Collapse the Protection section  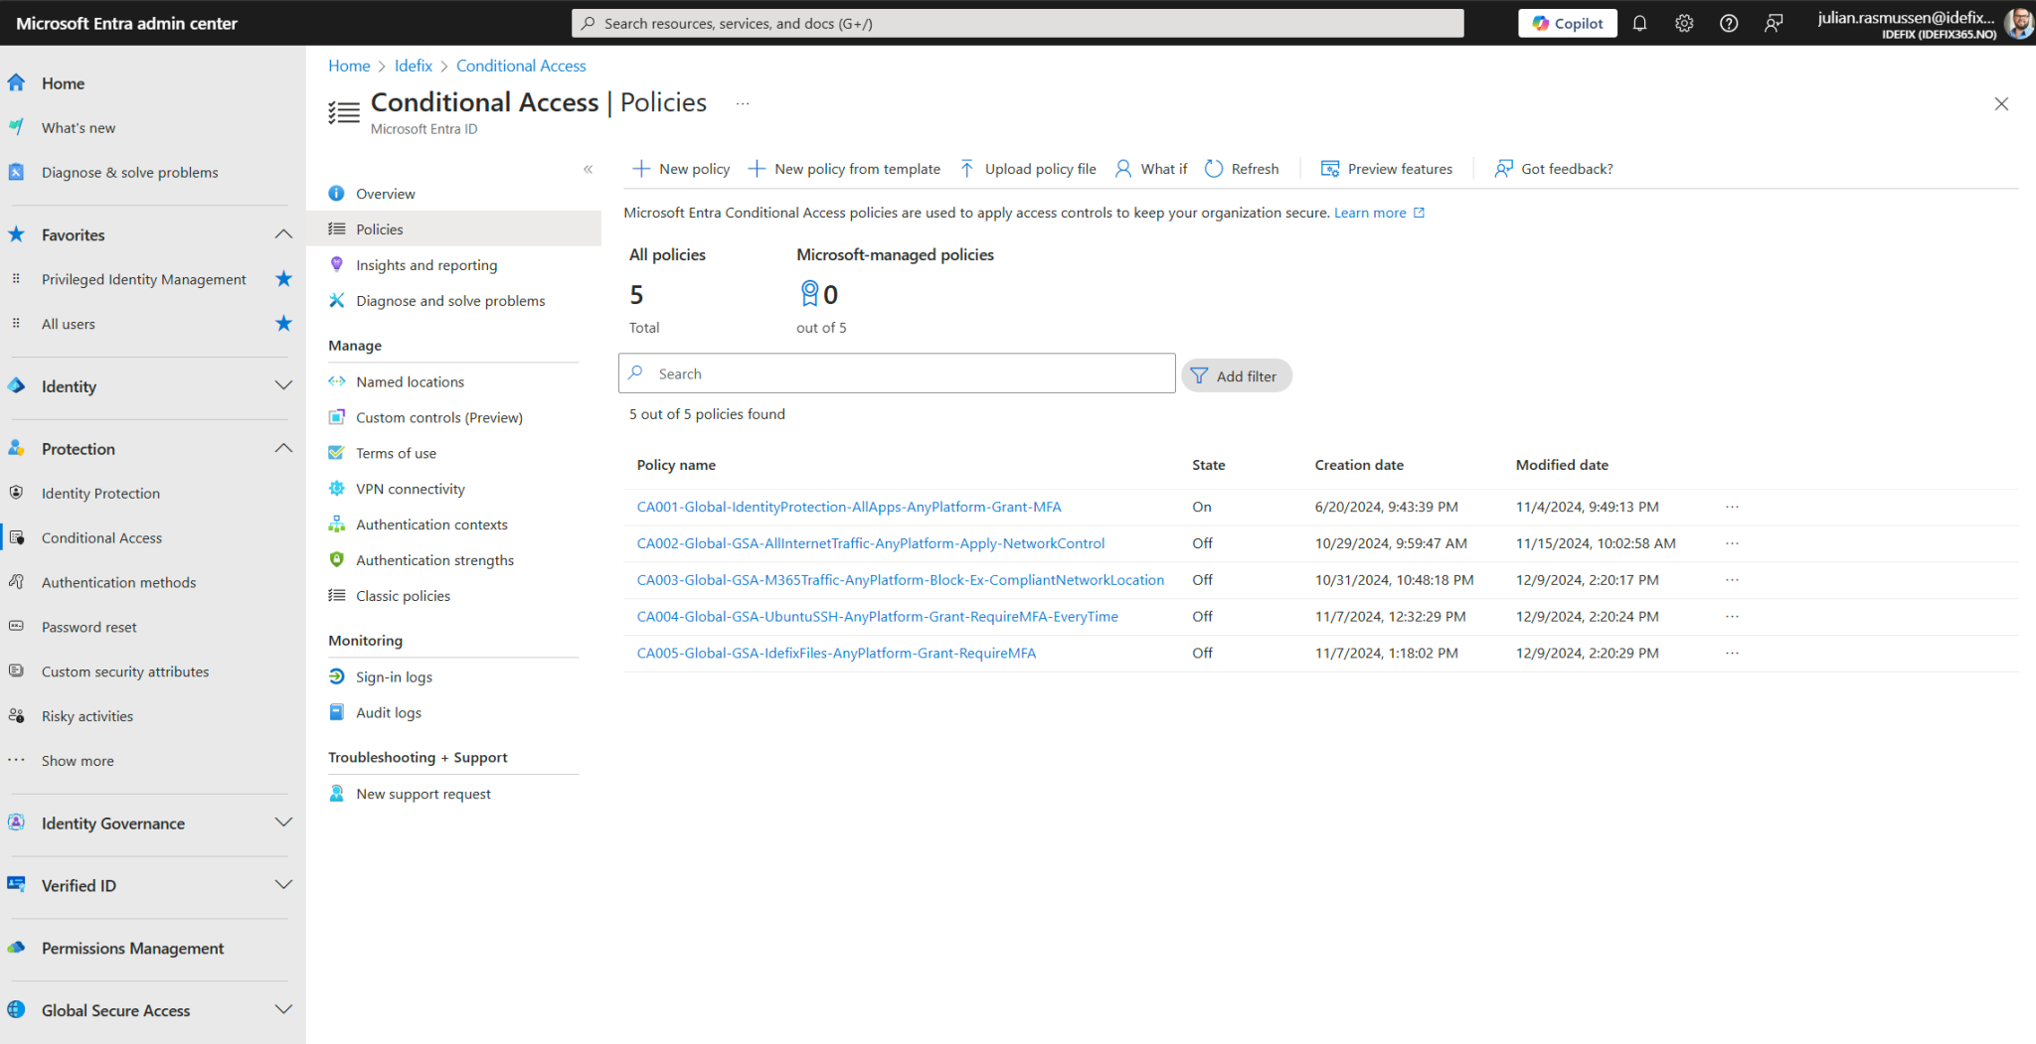[284, 448]
